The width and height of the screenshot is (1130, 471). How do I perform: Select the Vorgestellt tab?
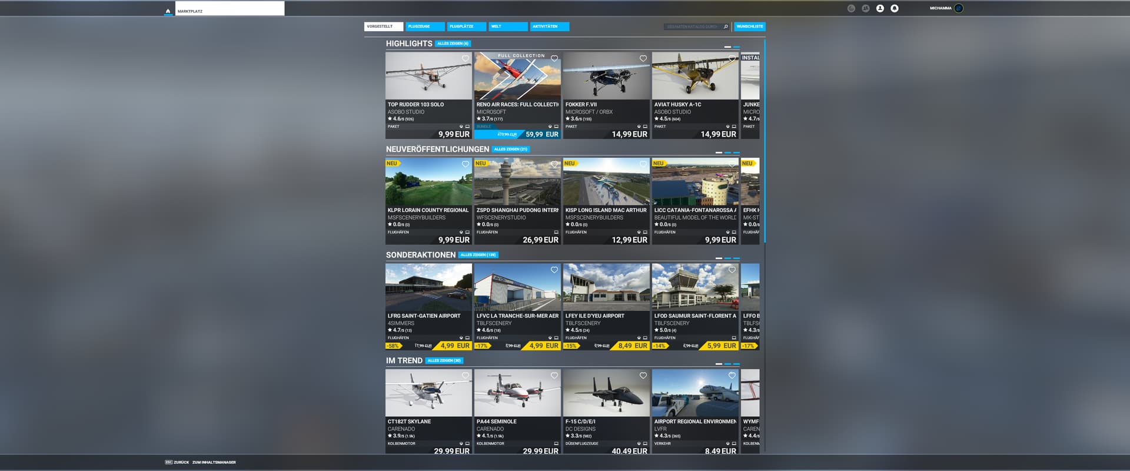(383, 26)
